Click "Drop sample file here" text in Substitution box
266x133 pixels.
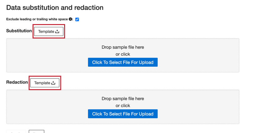(x=123, y=47)
